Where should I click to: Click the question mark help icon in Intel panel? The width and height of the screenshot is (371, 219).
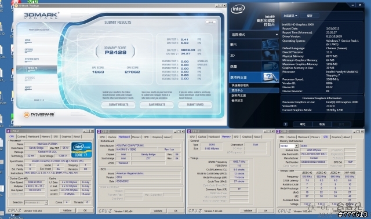[x=286, y=124]
